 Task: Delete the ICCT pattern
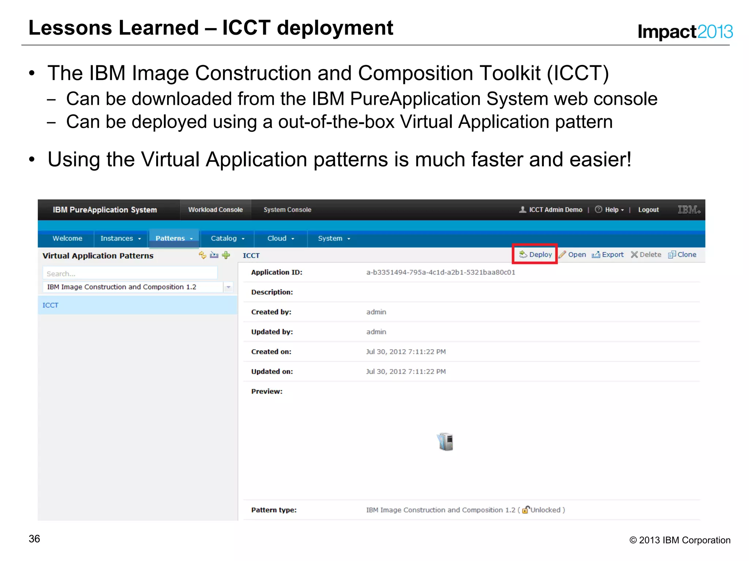646,255
